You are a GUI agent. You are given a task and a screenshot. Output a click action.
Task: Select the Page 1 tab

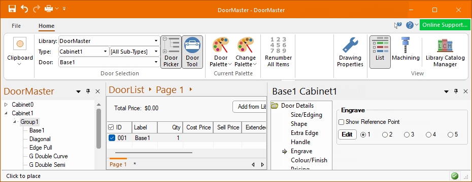118,164
